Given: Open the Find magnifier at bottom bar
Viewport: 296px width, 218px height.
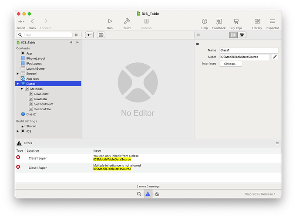Looking at the screenshot, I should 139,194.
